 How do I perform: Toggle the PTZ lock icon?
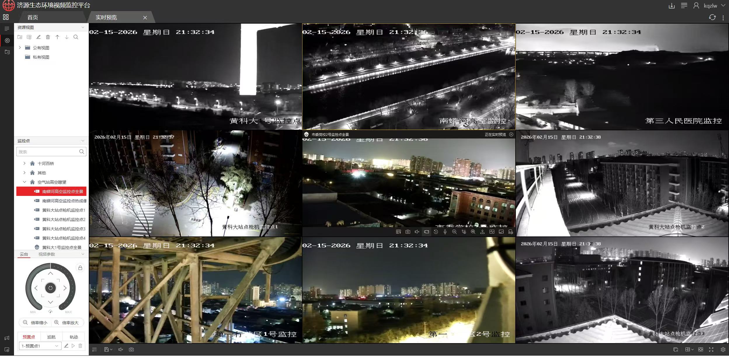click(x=80, y=268)
